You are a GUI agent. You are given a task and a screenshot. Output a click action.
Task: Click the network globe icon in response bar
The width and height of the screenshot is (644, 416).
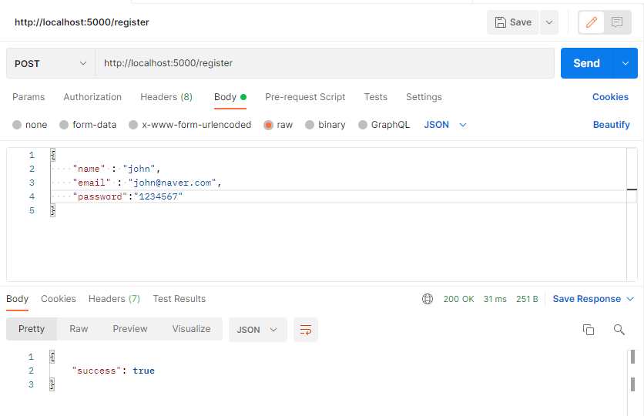tap(428, 299)
